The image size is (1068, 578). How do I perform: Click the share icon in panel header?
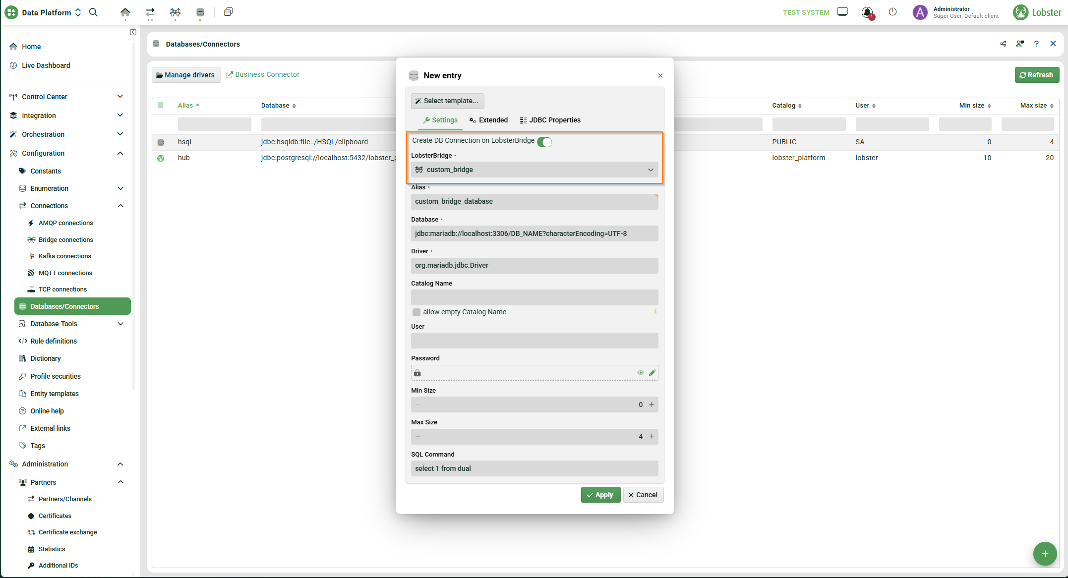click(1003, 44)
